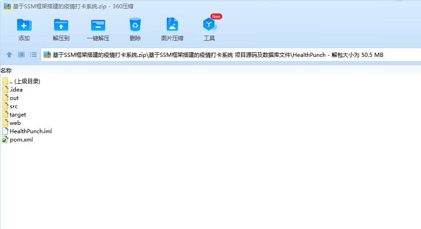Go up one level with the up arrow
This screenshot has width=421, height=229.
click(9, 55)
